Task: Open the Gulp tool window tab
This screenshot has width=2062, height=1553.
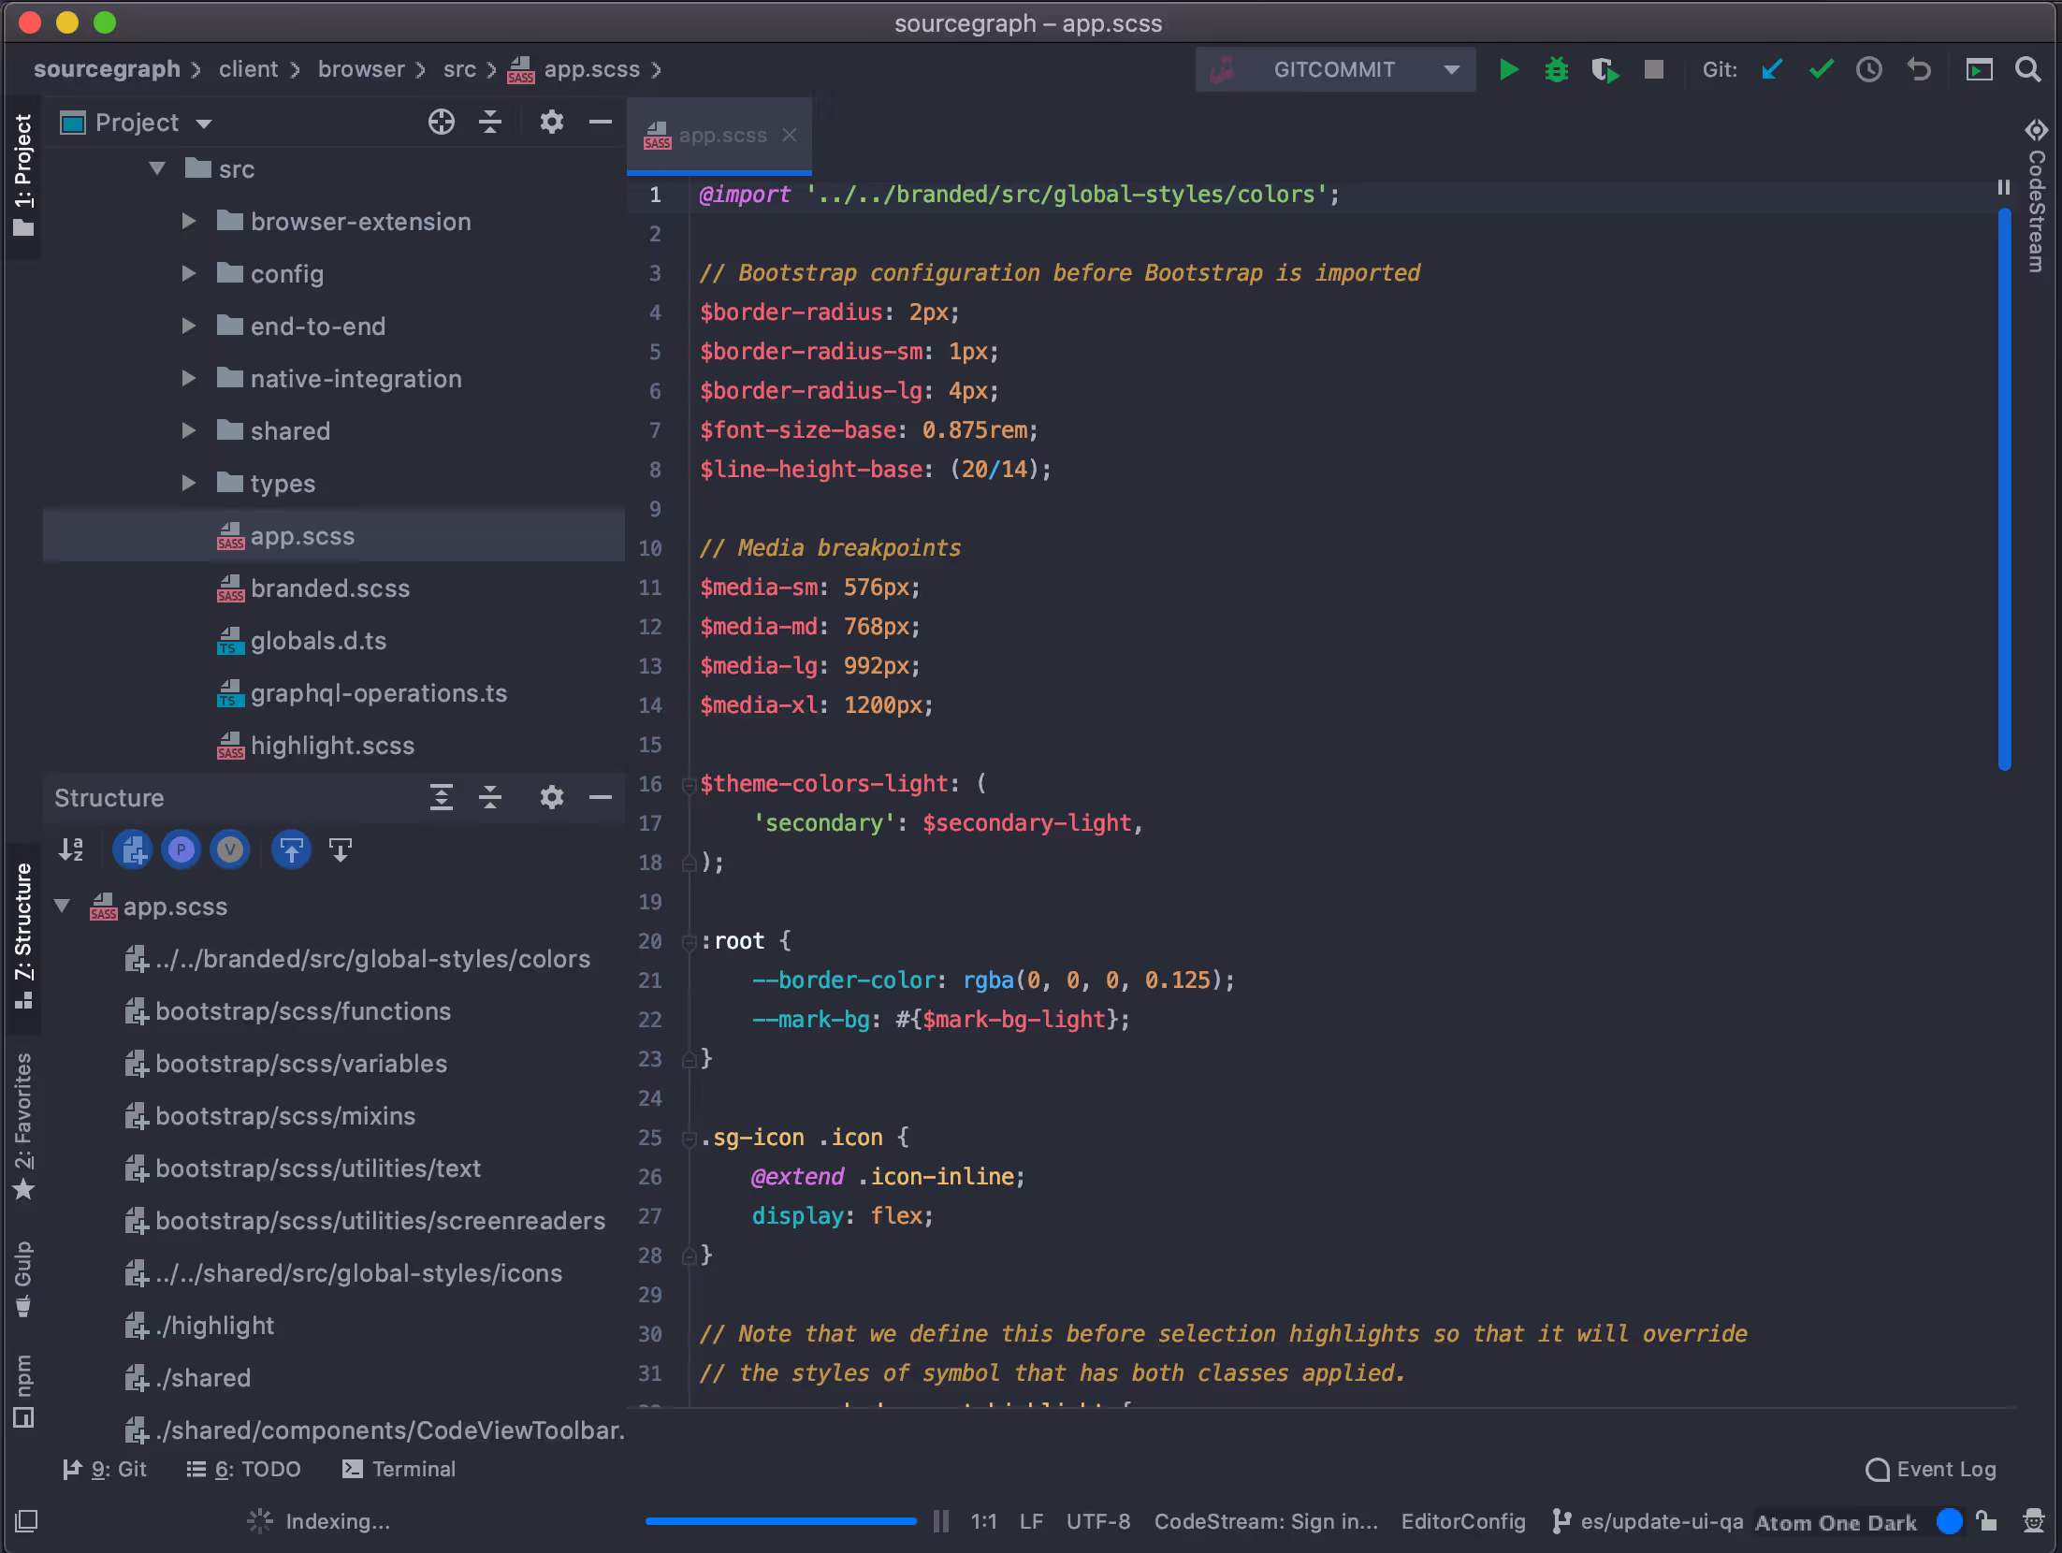Action: tap(23, 1278)
